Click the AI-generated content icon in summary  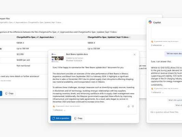[54, 106]
